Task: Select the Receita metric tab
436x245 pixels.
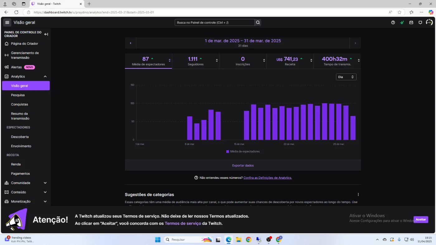Action: pos(290,61)
